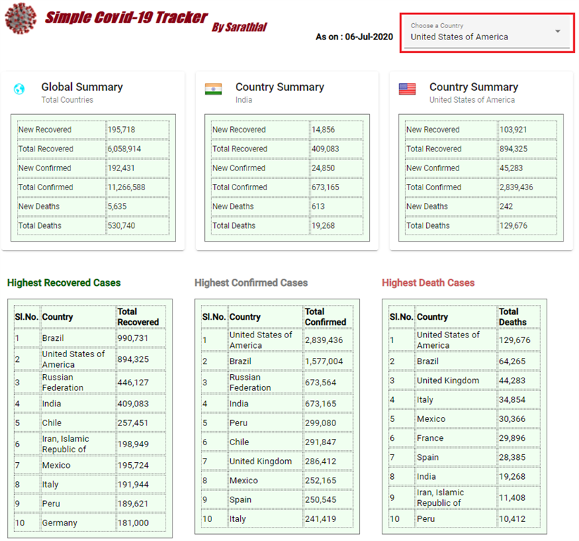The image size is (579, 541).
Task: Open the Choose a Country dropdown
Action: [x=486, y=32]
